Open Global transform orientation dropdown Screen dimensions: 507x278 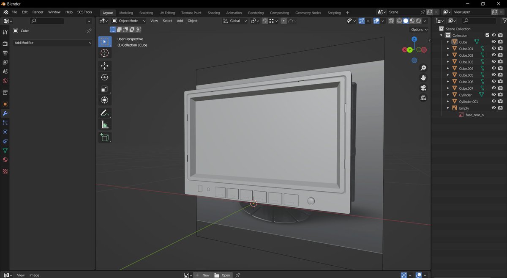coord(235,21)
